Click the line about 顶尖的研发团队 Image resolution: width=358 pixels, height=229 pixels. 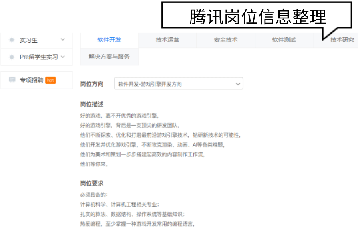click(130, 125)
